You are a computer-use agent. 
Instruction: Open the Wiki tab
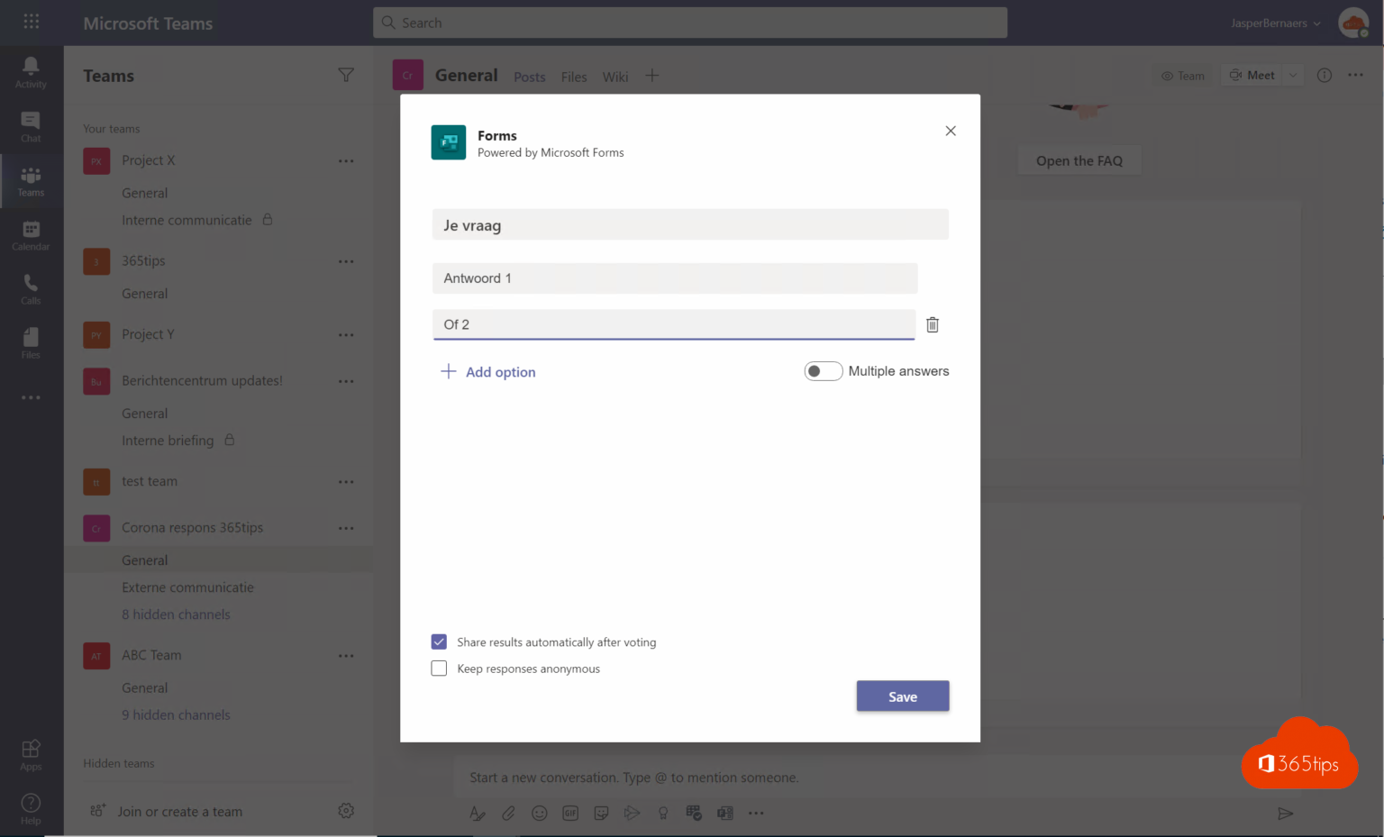(615, 77)
